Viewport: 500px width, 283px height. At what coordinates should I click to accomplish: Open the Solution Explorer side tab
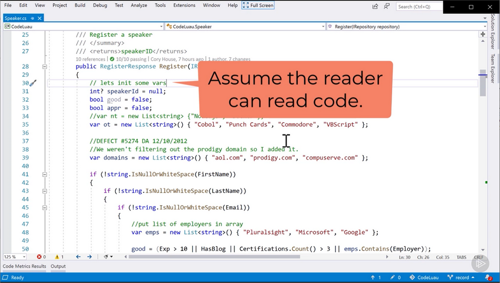(x=493, y=32)
